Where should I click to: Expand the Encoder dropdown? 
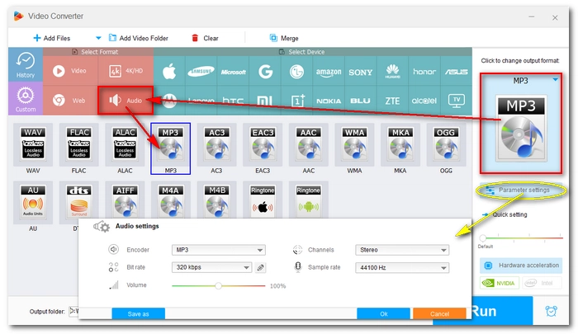218,250
